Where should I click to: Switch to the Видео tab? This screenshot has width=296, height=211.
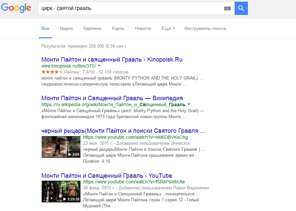tap(66, 29)
